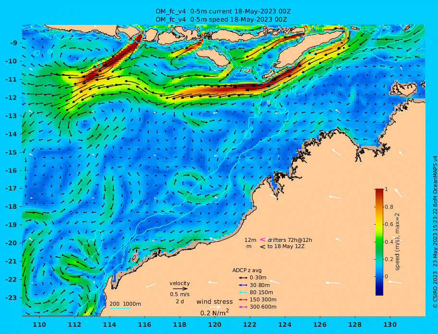
Task: Click longitude axis label '124'
Action: pyautogui.click(x=285, y=324)
